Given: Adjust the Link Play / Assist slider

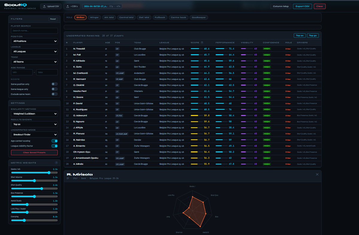Looking at the screenshot, I should [34, 212].
